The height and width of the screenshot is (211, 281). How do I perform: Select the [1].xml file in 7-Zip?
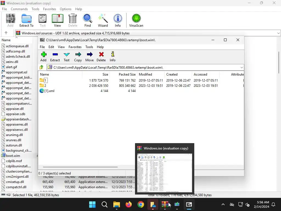(47, 91)
